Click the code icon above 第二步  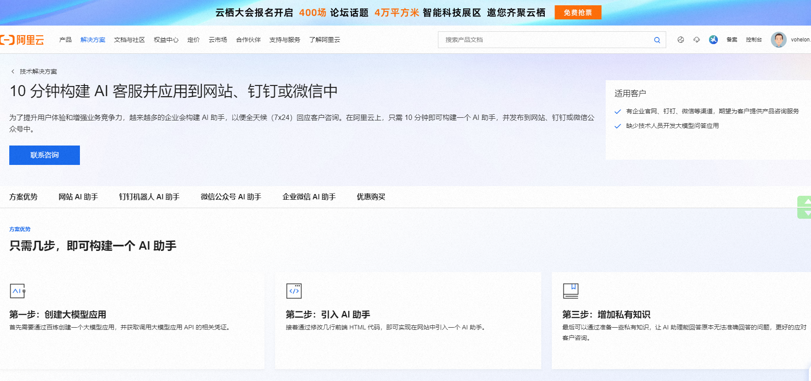[x=294, y=291]
